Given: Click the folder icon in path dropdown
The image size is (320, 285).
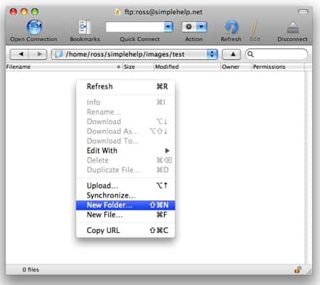Looking at the screenshot, I should pyautogui.click(x=59, y=54).
